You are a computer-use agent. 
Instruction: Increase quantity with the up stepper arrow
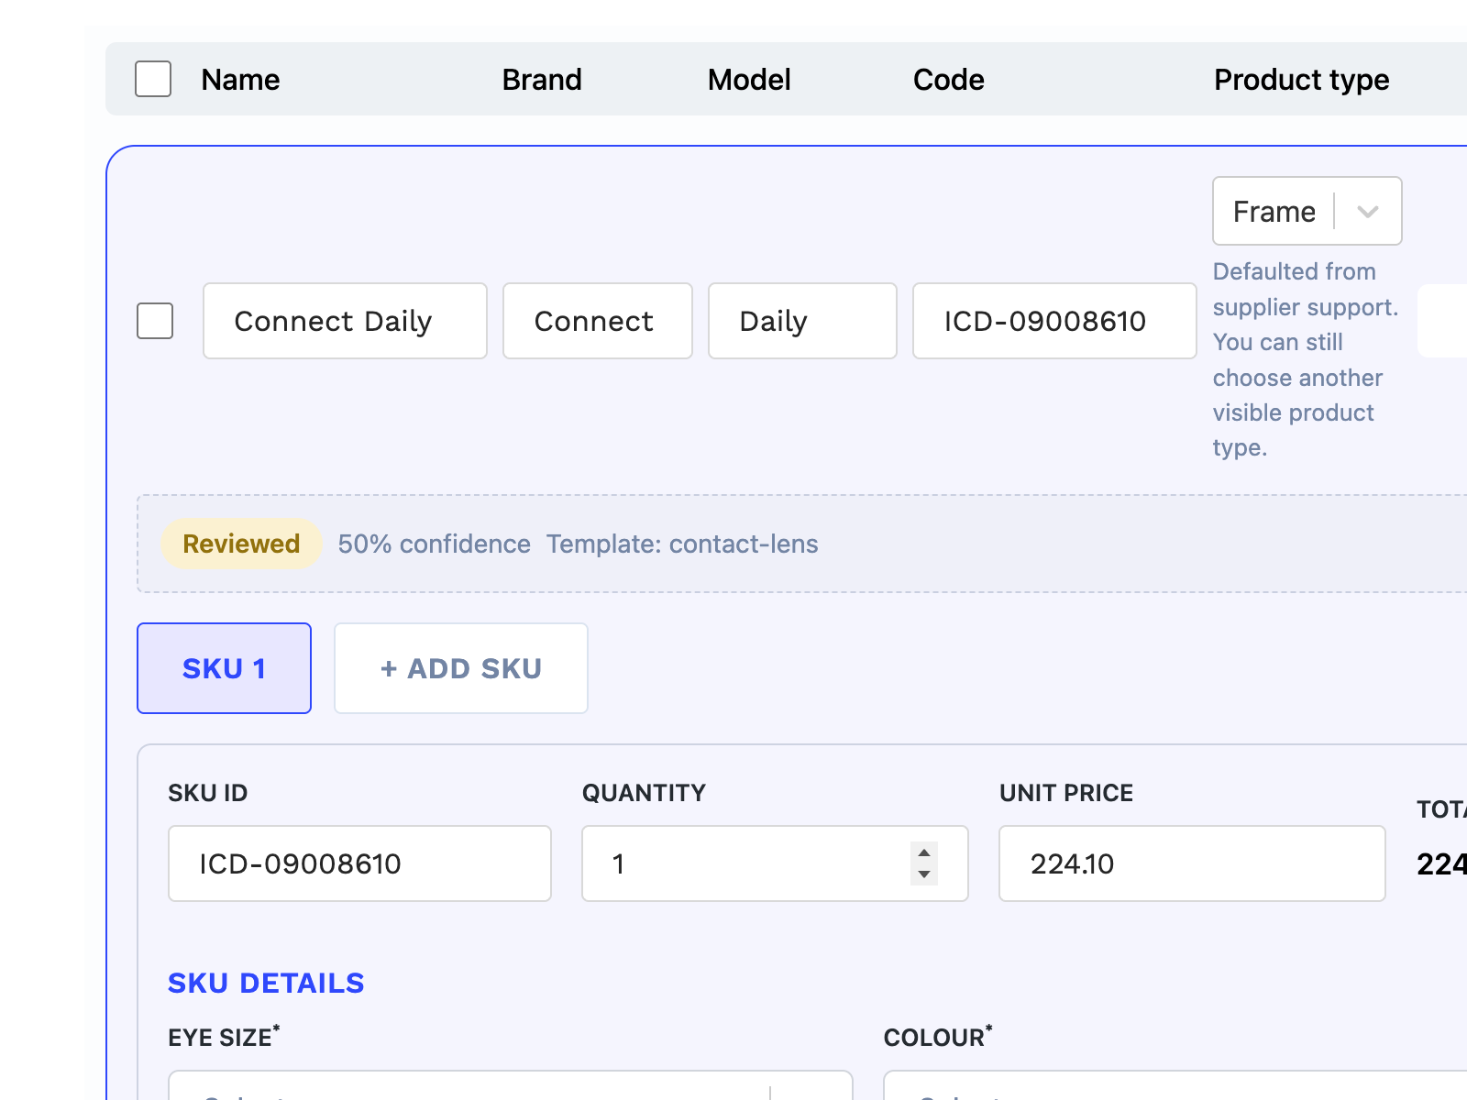[x=924, y=852]
